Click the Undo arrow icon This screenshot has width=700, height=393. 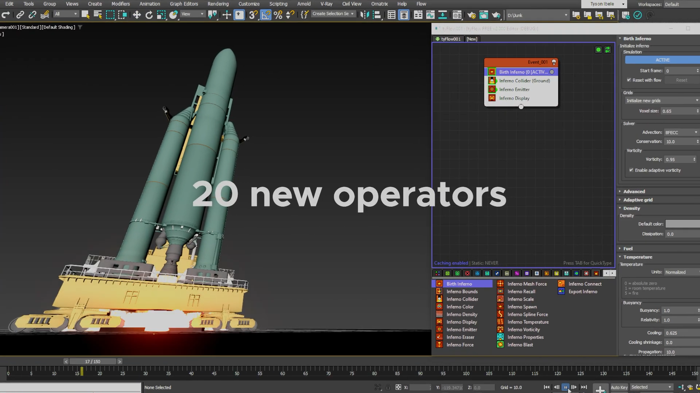coord(5,15)
